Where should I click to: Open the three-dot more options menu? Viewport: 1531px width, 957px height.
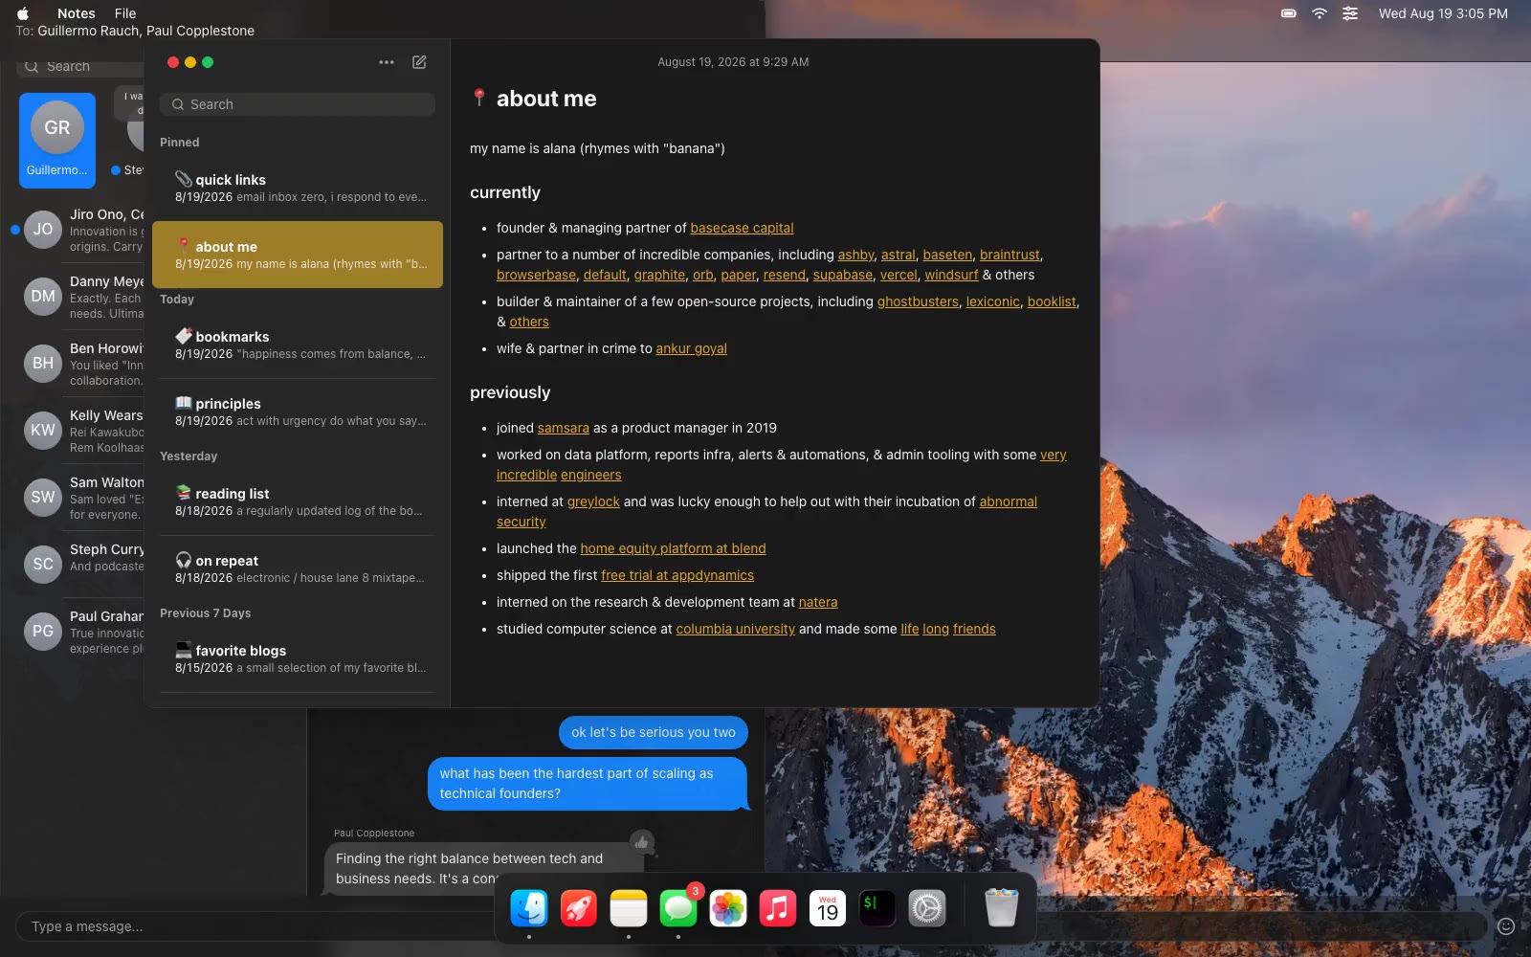point(387,62)
